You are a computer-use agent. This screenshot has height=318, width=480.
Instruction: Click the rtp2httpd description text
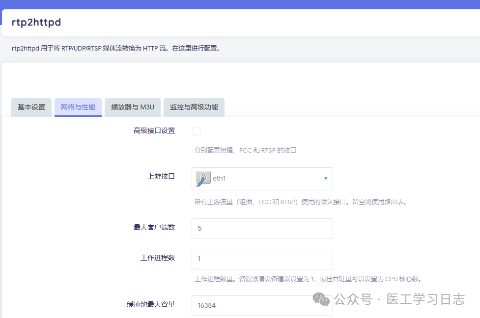coord(116,48)
